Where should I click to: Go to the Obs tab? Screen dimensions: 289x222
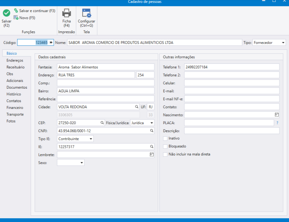coord(10,74)
